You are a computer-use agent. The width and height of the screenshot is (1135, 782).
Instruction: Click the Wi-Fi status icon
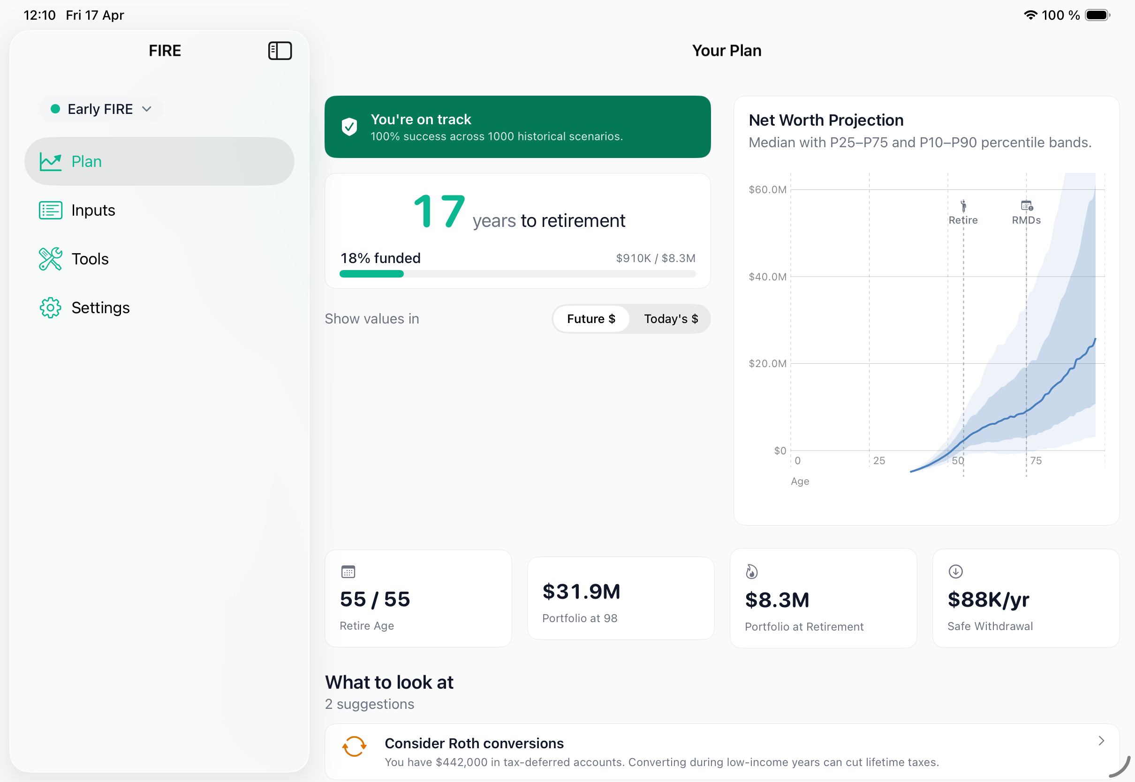tap(1030, 15)
